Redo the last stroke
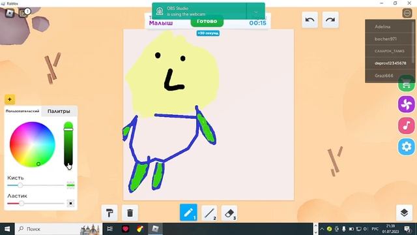 pyautogui.click(x=330, y=20)
